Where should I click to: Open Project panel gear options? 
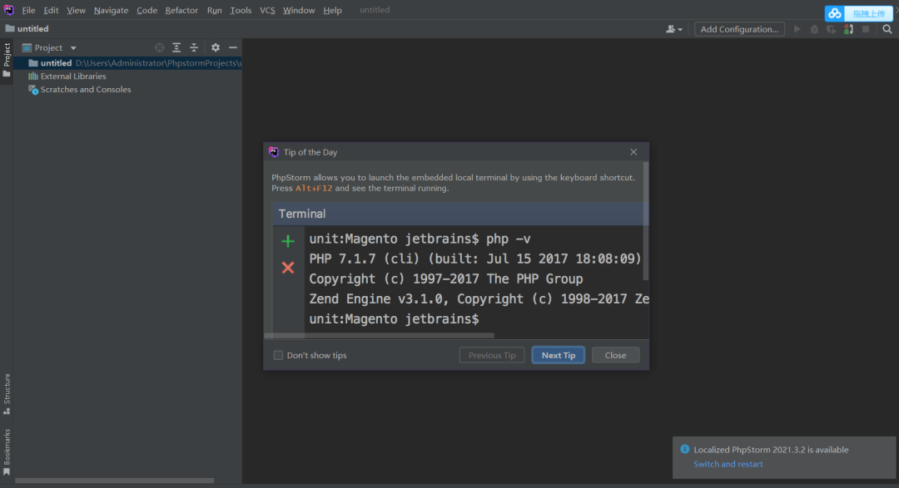[x=216, y=48]
